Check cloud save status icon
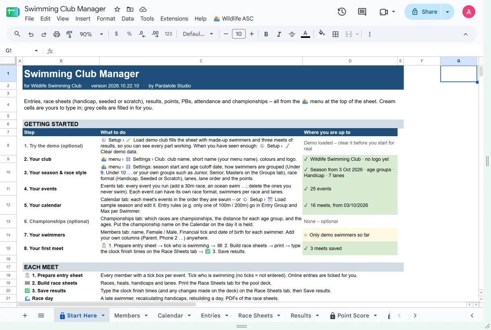491x330 pixels. tap(143, 9)
